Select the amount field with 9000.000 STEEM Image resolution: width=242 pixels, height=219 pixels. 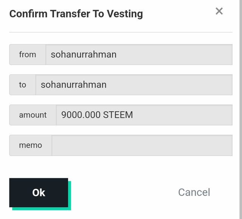[x=144, y=115]
